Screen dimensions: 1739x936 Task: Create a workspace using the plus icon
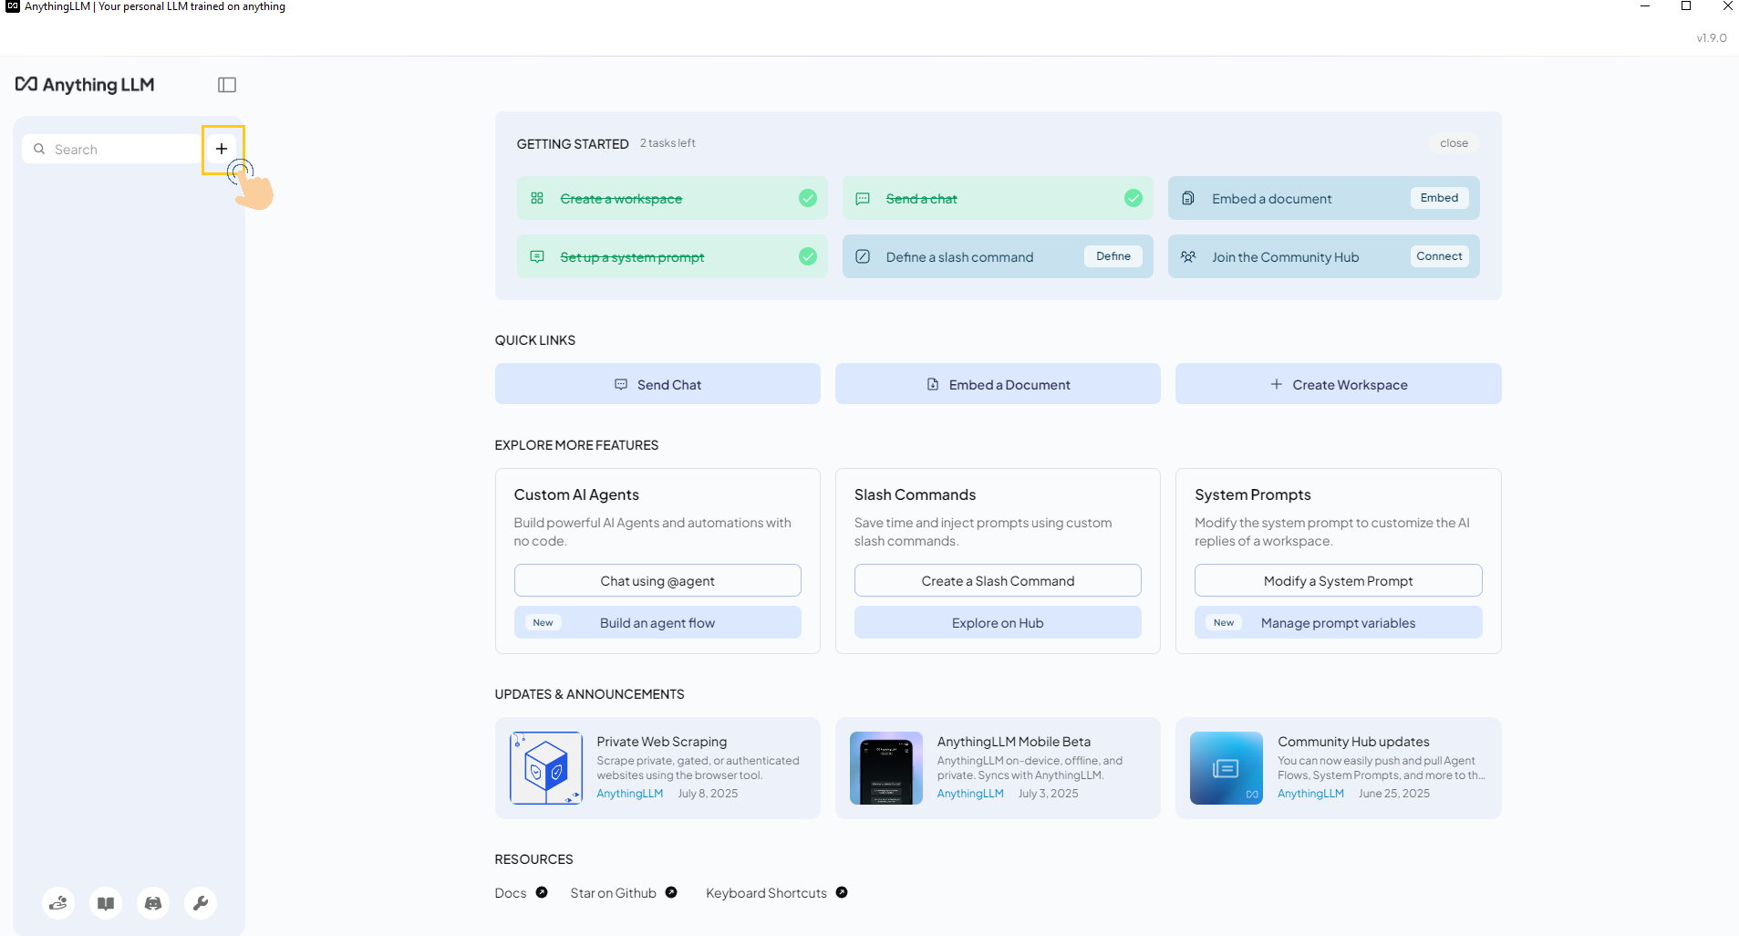tap(221, 148)
